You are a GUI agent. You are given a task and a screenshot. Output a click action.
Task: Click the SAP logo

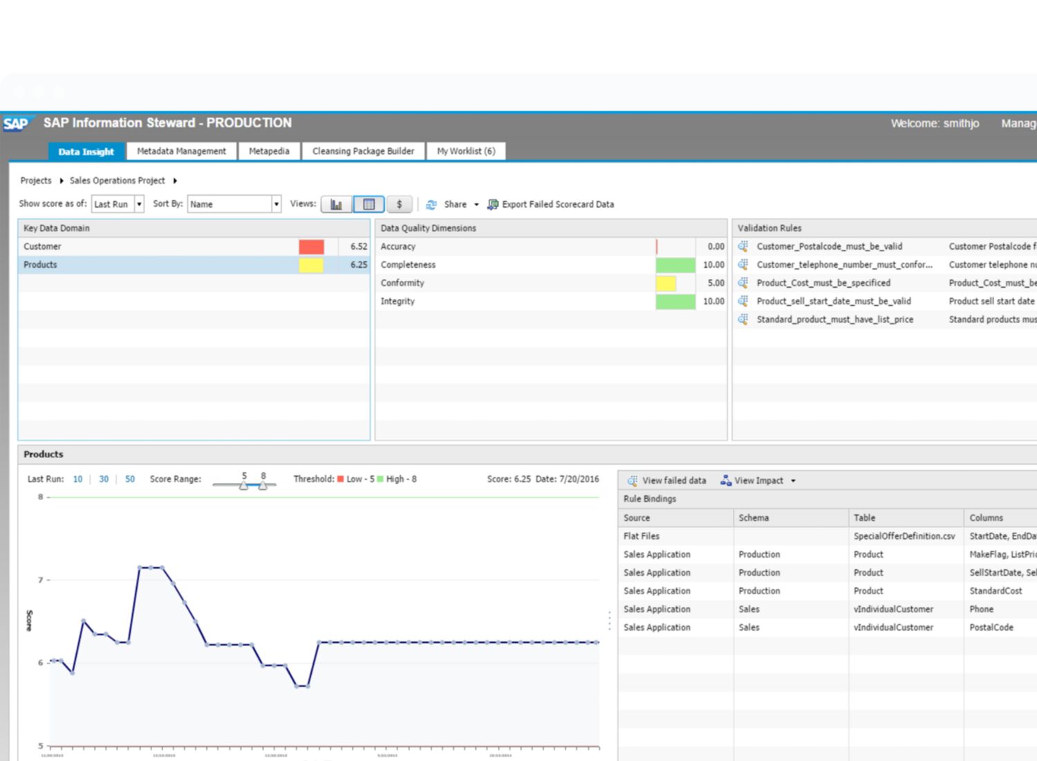pyautogui.click(x=16, y=124)
